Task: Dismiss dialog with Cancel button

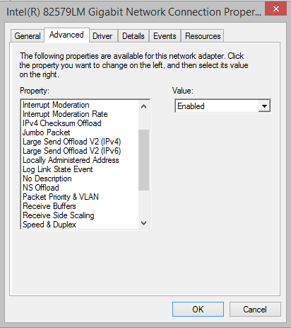Action: pos(255,309)
